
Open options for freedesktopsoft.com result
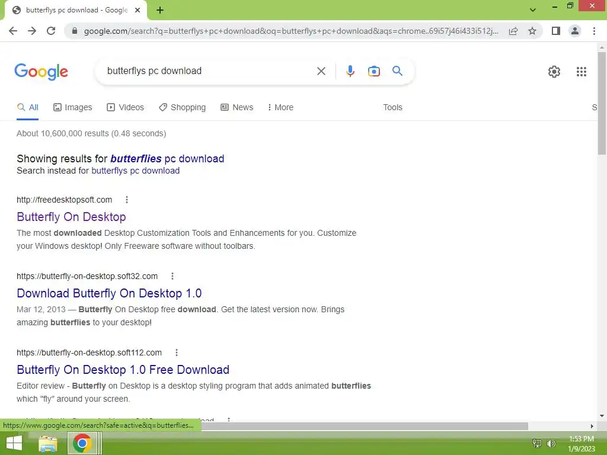coord(127,200)
